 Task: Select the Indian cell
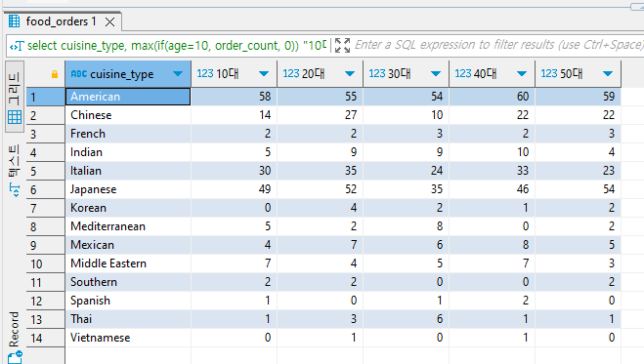tap(128, 152)
